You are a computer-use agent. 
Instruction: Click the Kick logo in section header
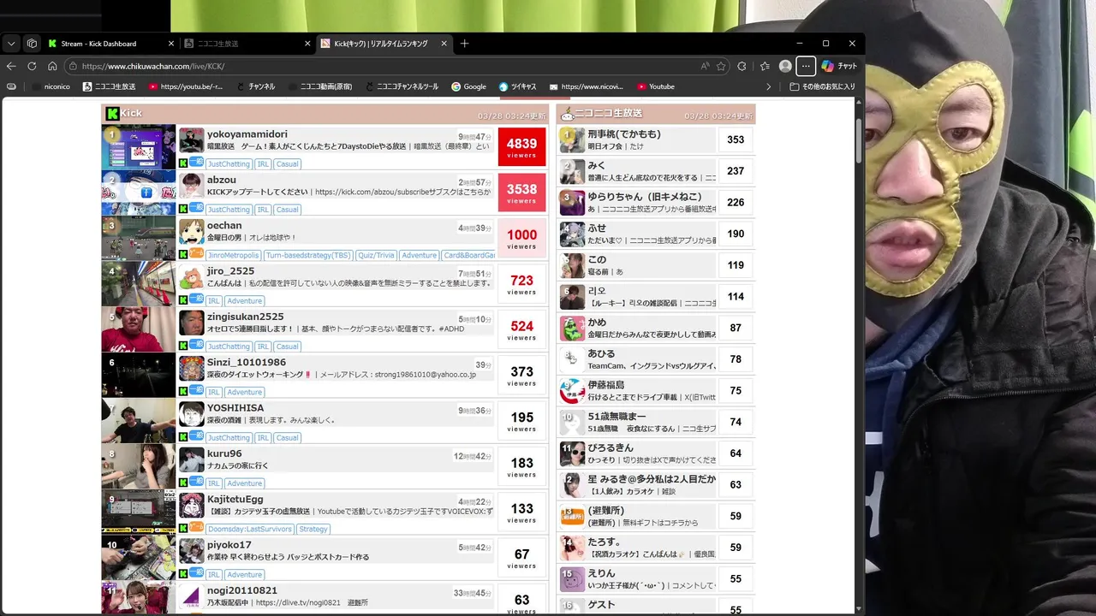[x=111, y=113]
